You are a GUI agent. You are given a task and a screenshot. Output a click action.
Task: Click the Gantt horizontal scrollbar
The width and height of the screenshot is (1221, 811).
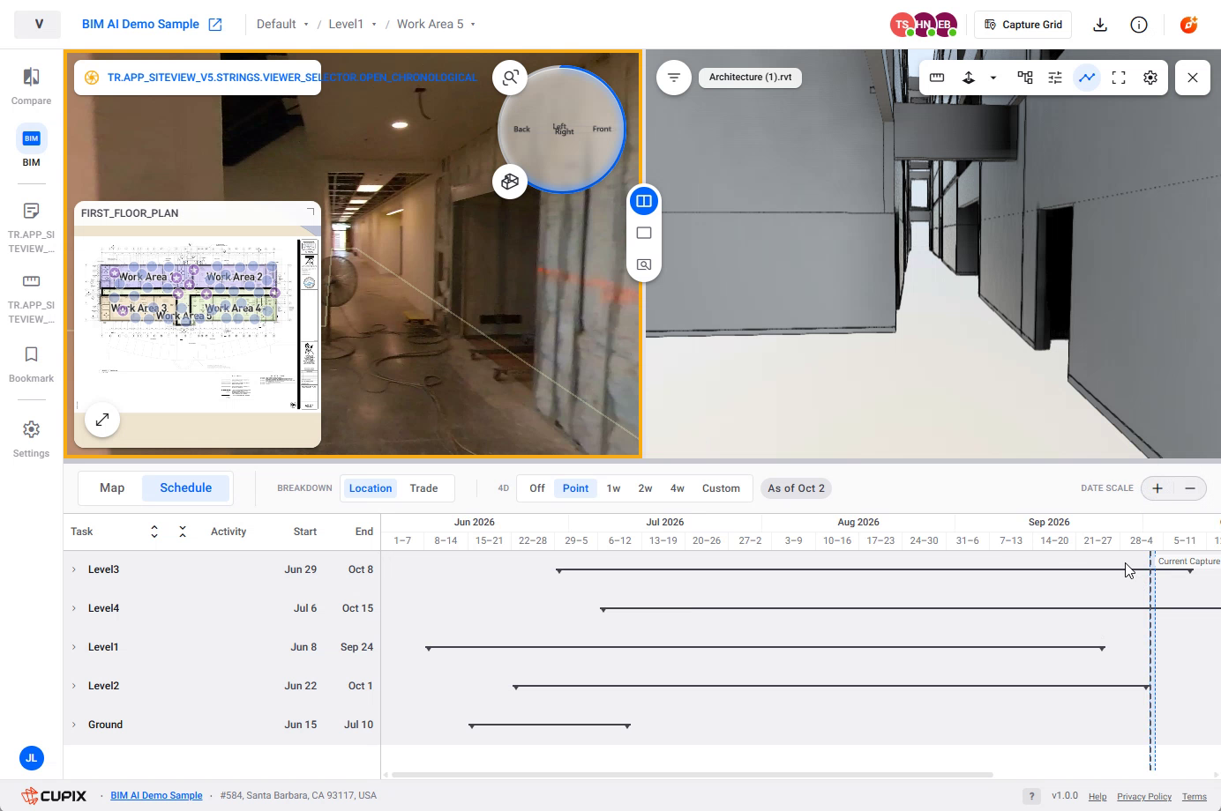pyautogui.click(x=693, y=775)
